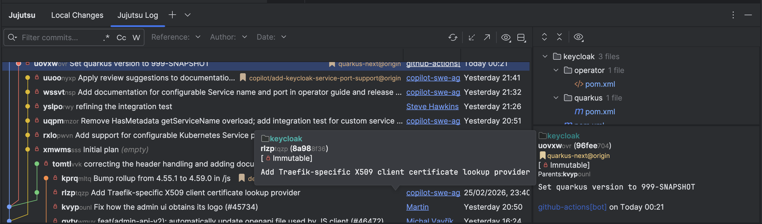Click date Yesterday 21:41 cell
The width and height of the screenshot is (762, 224).
tap(492, 78)
